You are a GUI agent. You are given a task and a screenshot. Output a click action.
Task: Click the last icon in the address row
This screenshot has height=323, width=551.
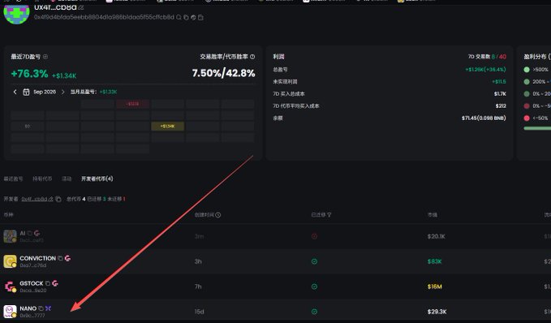click(x=200, y=17)
